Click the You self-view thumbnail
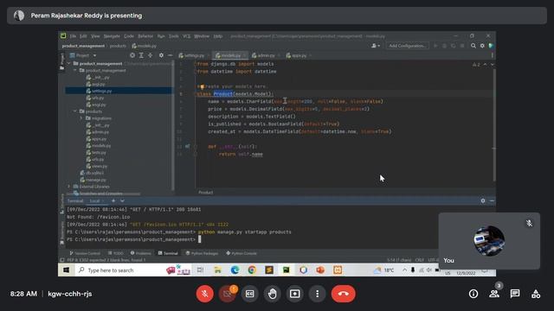Viewport: 554px width, 311px height. tap(489, 241)
